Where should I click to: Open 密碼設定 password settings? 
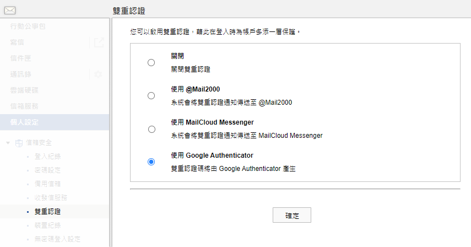[x=47, y=170]
